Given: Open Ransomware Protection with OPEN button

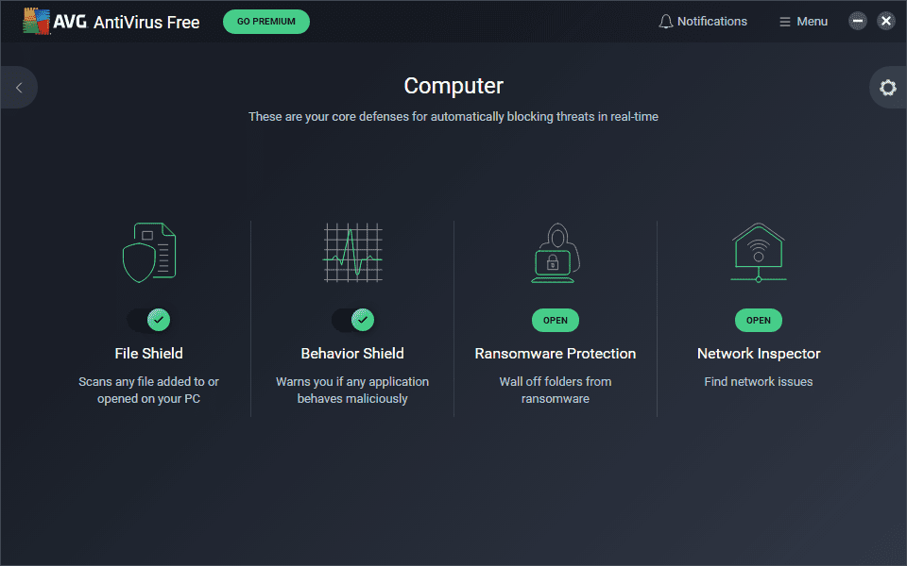Looking at the screenshot, I should pyautogui.click(x=556, y=320).
